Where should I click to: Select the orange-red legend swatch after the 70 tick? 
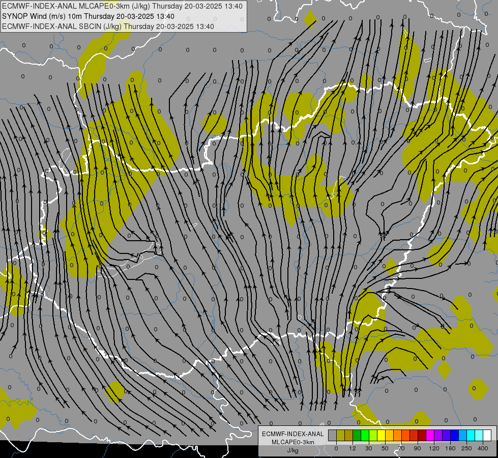406,435
